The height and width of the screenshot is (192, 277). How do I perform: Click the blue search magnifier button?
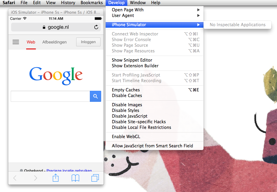(96, 96)
